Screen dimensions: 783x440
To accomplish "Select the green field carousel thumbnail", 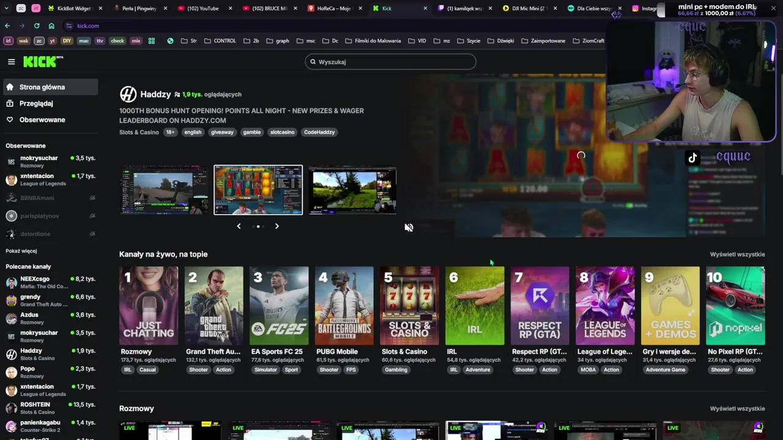I will coord(352,191).
